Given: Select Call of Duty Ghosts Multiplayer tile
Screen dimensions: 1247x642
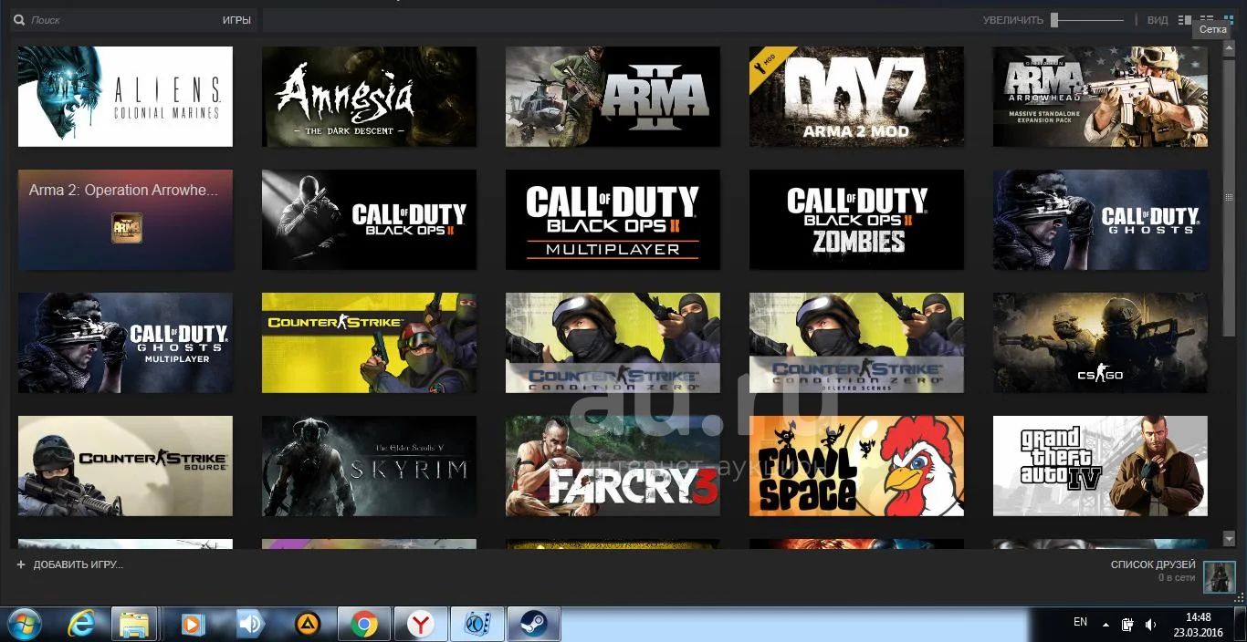Looking at the screenshot, I should click(125, 343).
